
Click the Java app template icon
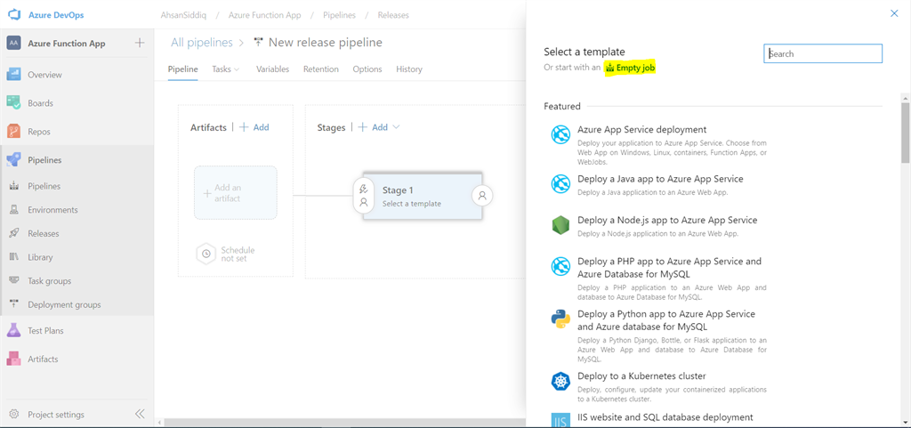tap(560, 184)
